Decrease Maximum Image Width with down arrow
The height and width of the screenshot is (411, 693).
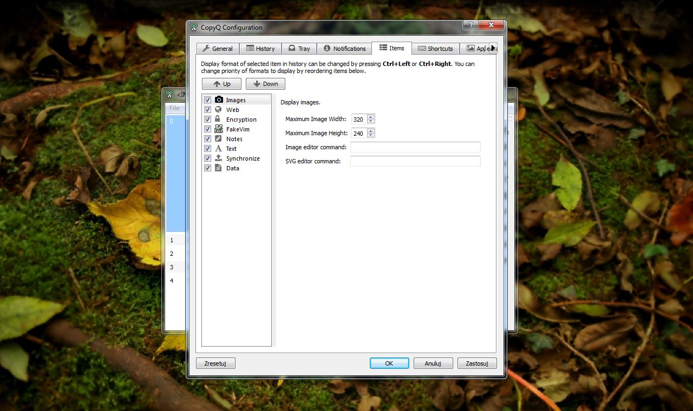pos(371,121)
